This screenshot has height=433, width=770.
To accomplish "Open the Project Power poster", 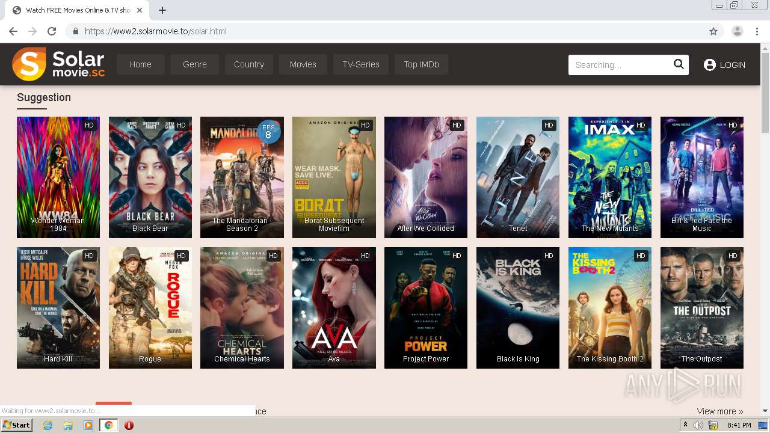I will tap(426, 308).
